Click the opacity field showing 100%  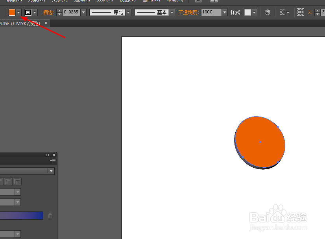(211, 12)
